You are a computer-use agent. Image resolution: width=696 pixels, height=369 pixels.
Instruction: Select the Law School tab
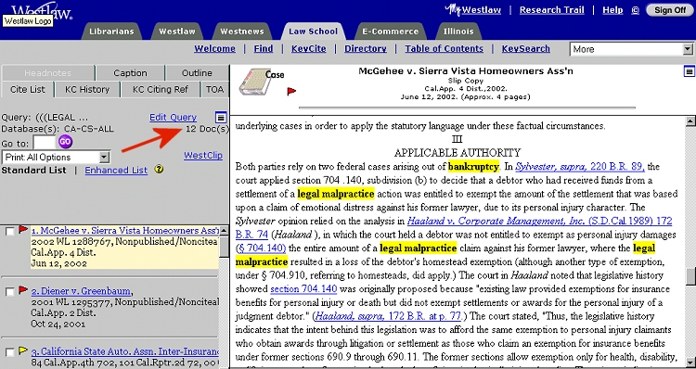click(x=313, y=32)
